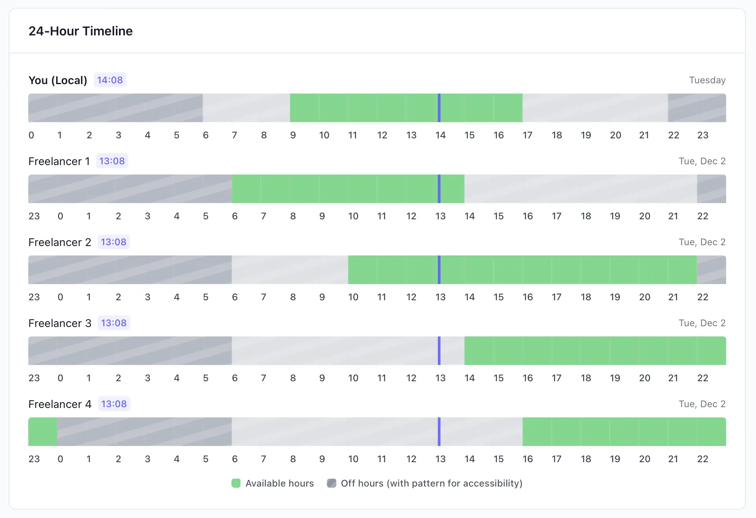Click Freelancer 3's 13:08 time badge

pos(114,323)
